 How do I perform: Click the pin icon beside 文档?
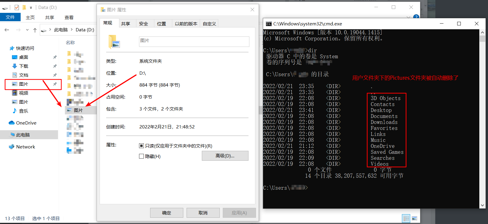coord(55,75)
